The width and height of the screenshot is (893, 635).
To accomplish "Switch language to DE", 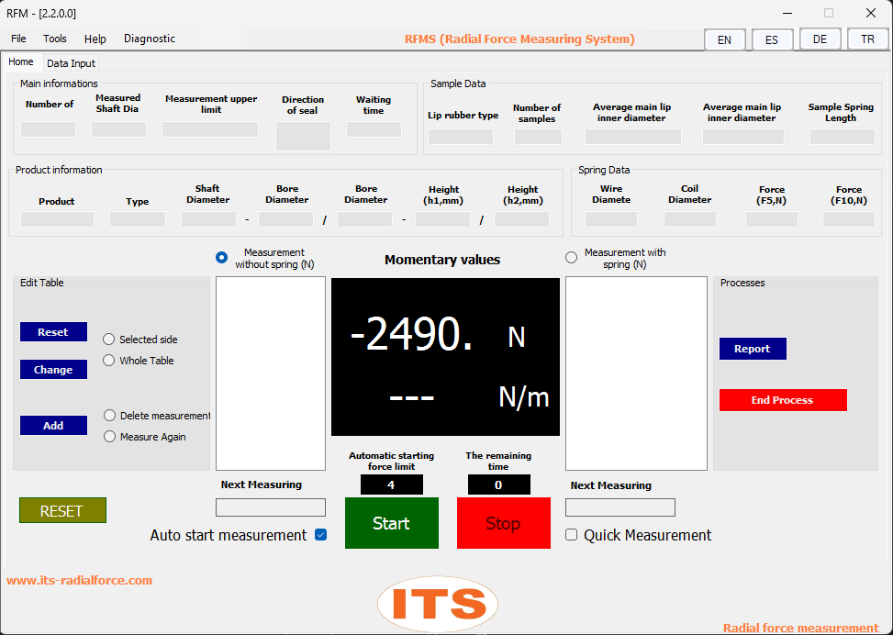I will pos(820,39).
